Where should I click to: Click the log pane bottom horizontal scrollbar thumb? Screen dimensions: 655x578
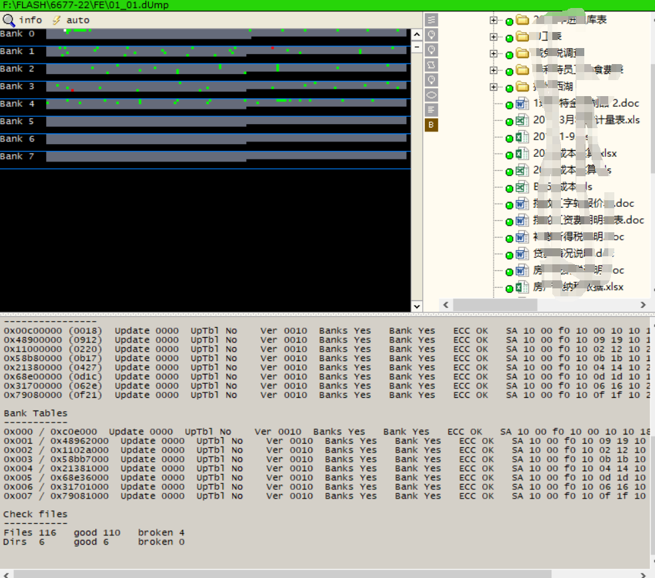283,574
